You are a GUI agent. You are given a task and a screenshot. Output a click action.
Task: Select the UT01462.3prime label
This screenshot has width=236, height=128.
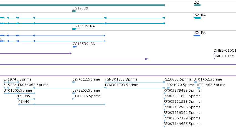click(x=208, y=79)
